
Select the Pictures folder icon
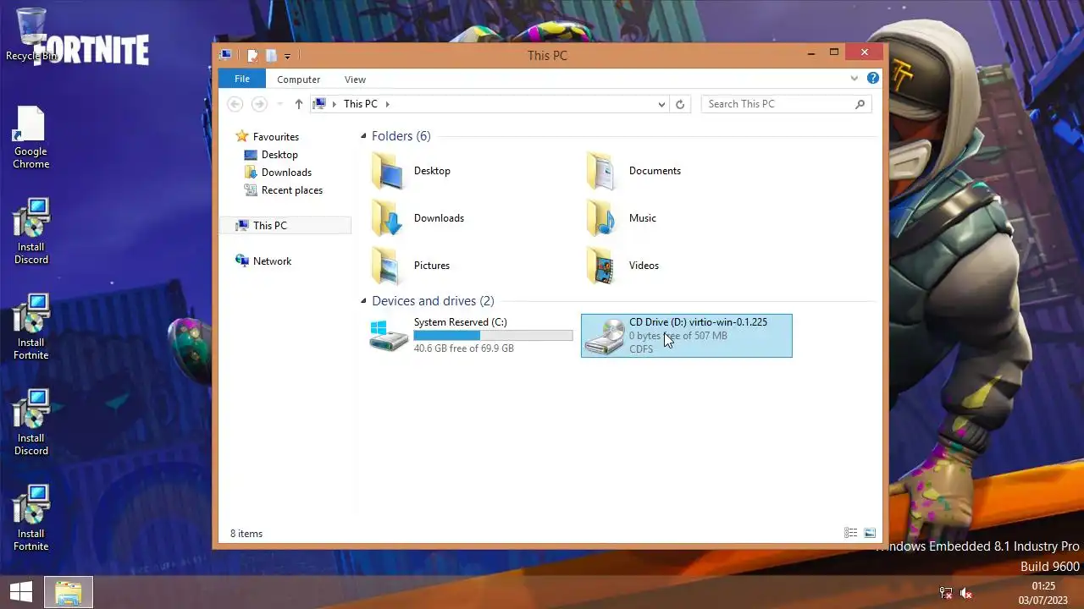coord(388,266)
